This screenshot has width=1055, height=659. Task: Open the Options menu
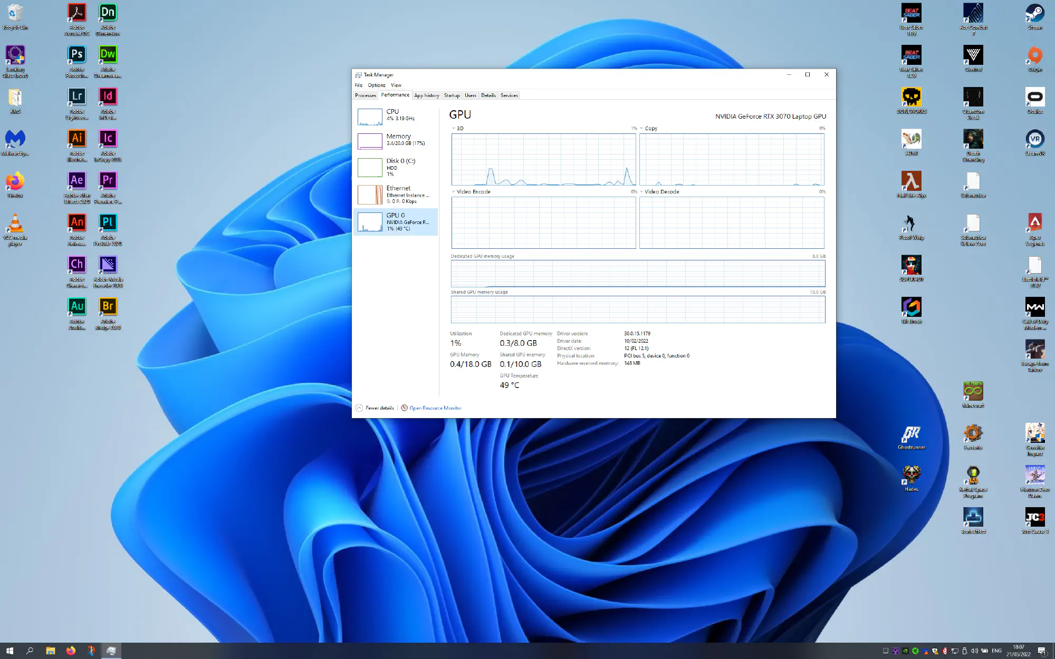pos(376,85)
